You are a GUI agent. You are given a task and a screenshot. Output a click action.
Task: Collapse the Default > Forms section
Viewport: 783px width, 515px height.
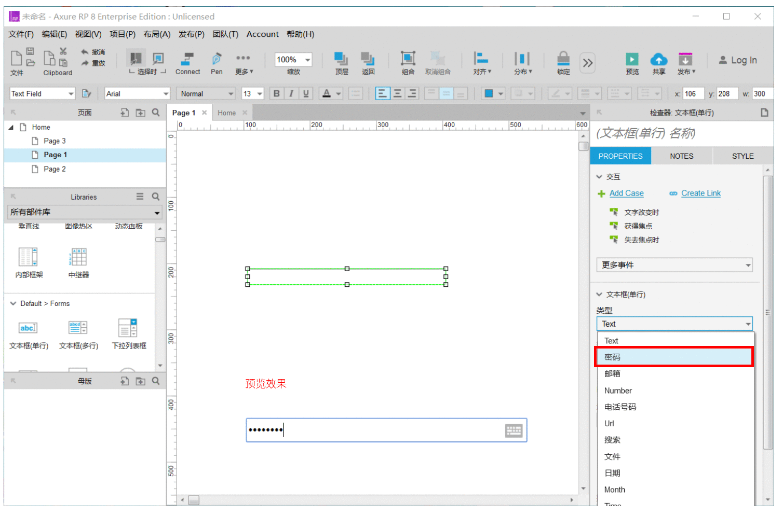pos(13,303)
